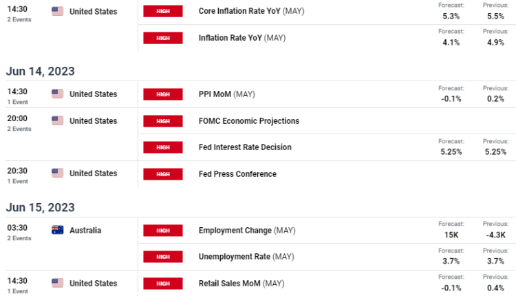Image resolution: width=516 pixels, height=296 pixels.
Task: Open Core Inflation Rate YoY event
Action: 241,12
